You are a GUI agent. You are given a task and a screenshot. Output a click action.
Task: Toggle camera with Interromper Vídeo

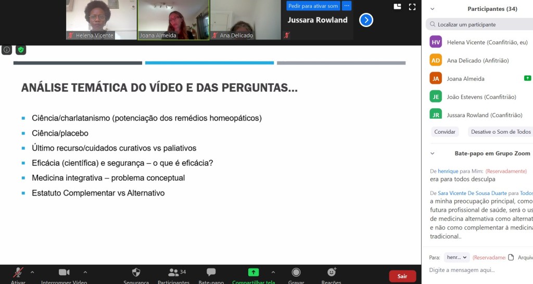64,273
